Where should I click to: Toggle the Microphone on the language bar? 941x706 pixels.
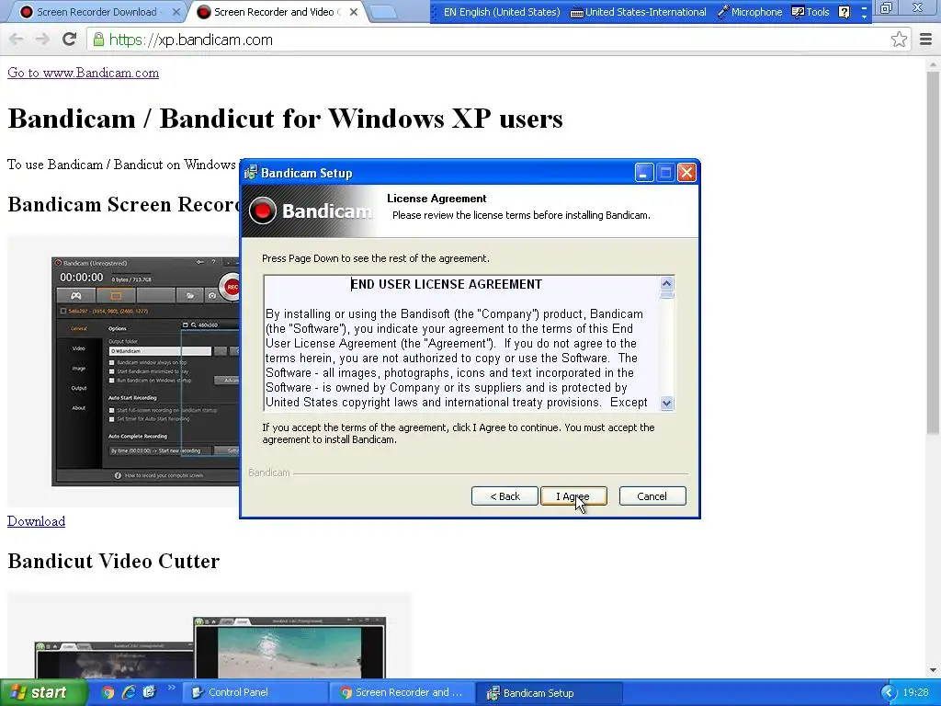[x=750, y=12]
